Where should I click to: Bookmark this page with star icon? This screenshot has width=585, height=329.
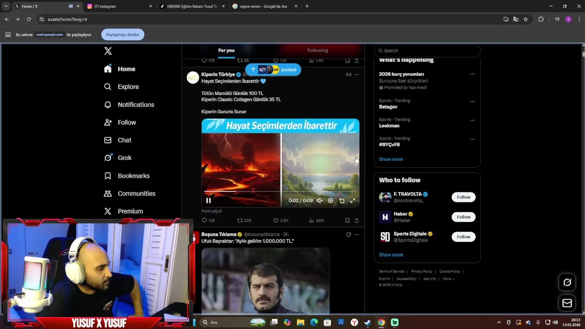pyautogui.click(x=526, y=19)
